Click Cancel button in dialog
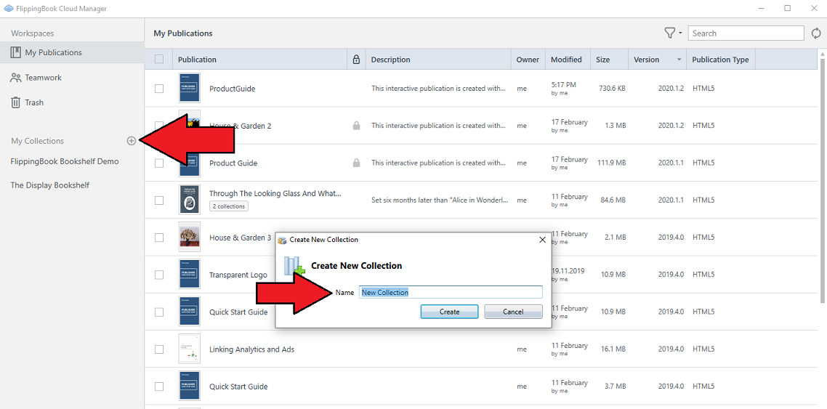The image size is (827, 409). (513, 312)
